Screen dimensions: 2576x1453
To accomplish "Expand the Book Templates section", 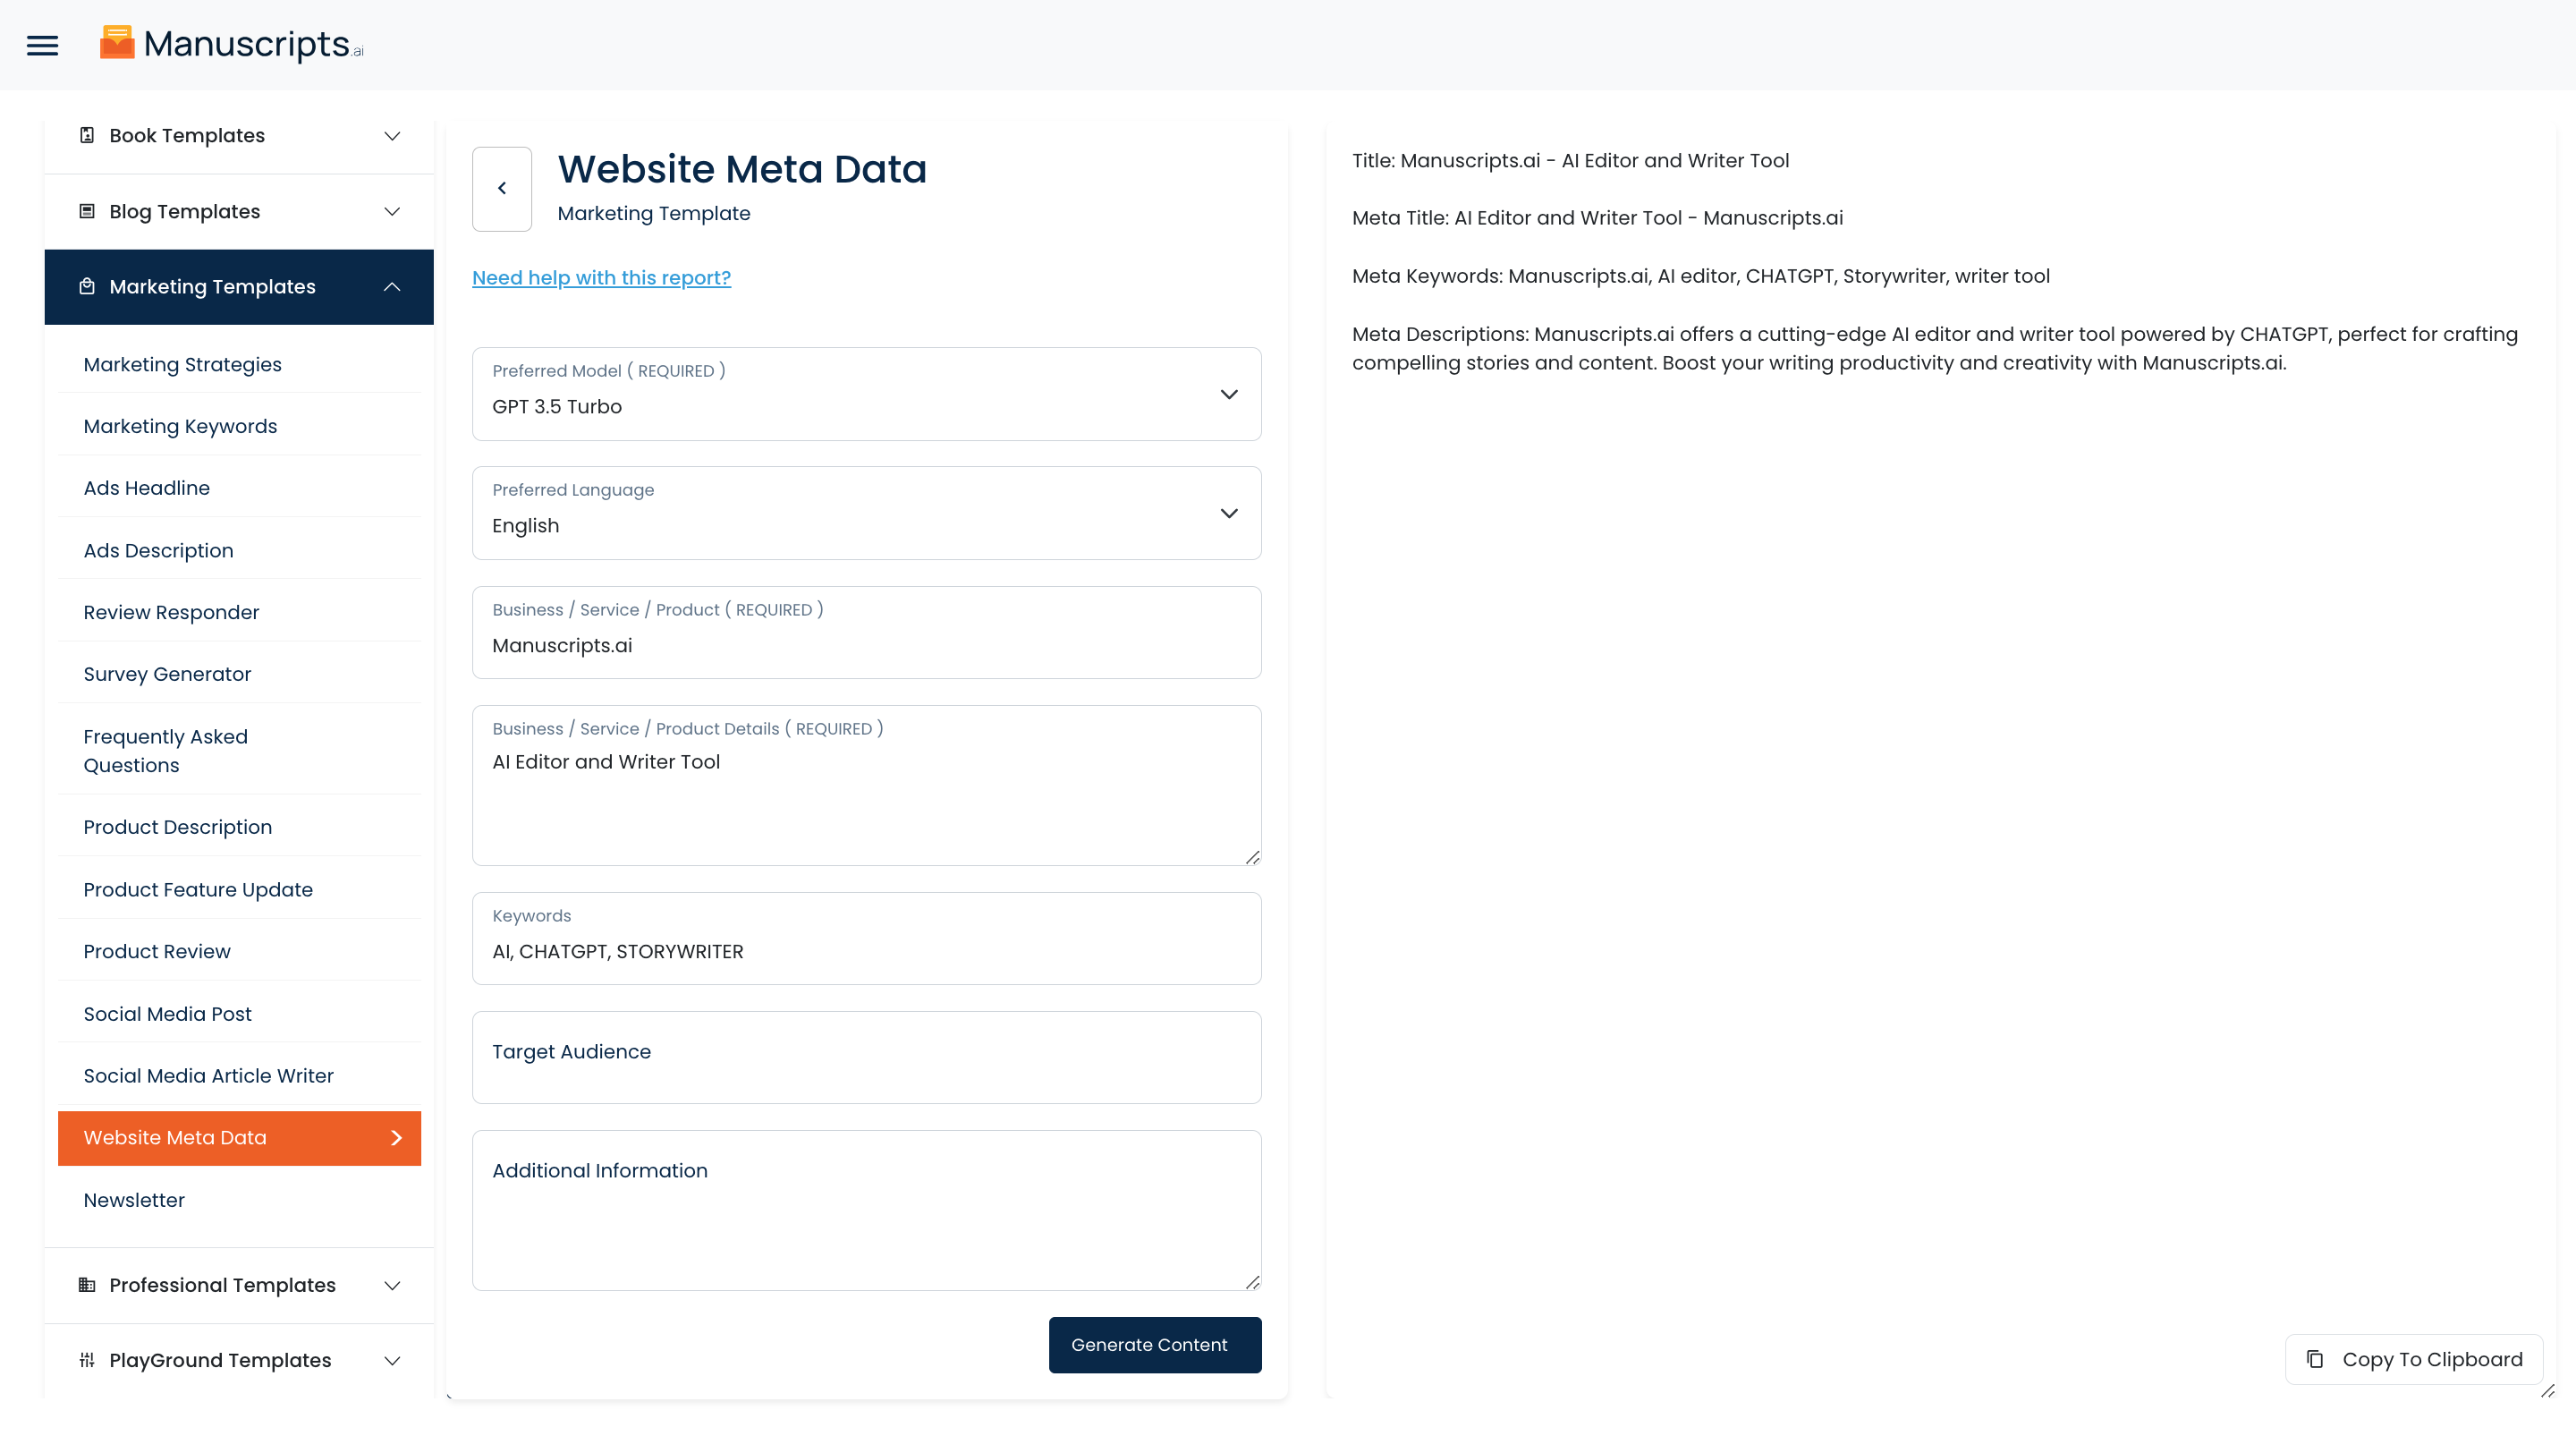I will (392, 135).
